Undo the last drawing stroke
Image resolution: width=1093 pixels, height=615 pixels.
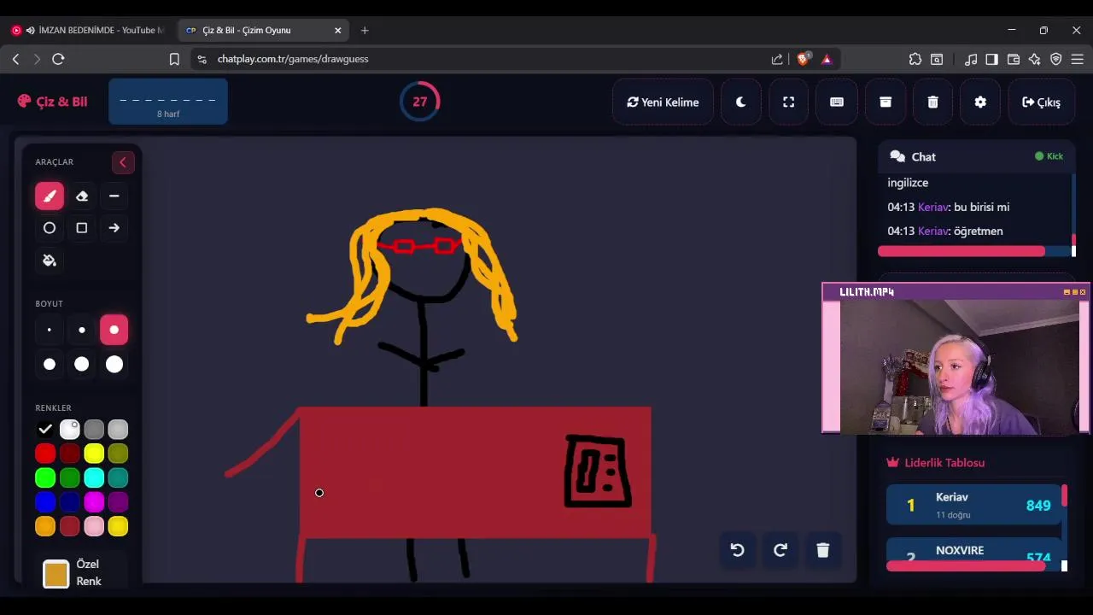(738, 550)
